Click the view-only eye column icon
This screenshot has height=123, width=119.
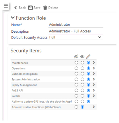pos(82,57)
